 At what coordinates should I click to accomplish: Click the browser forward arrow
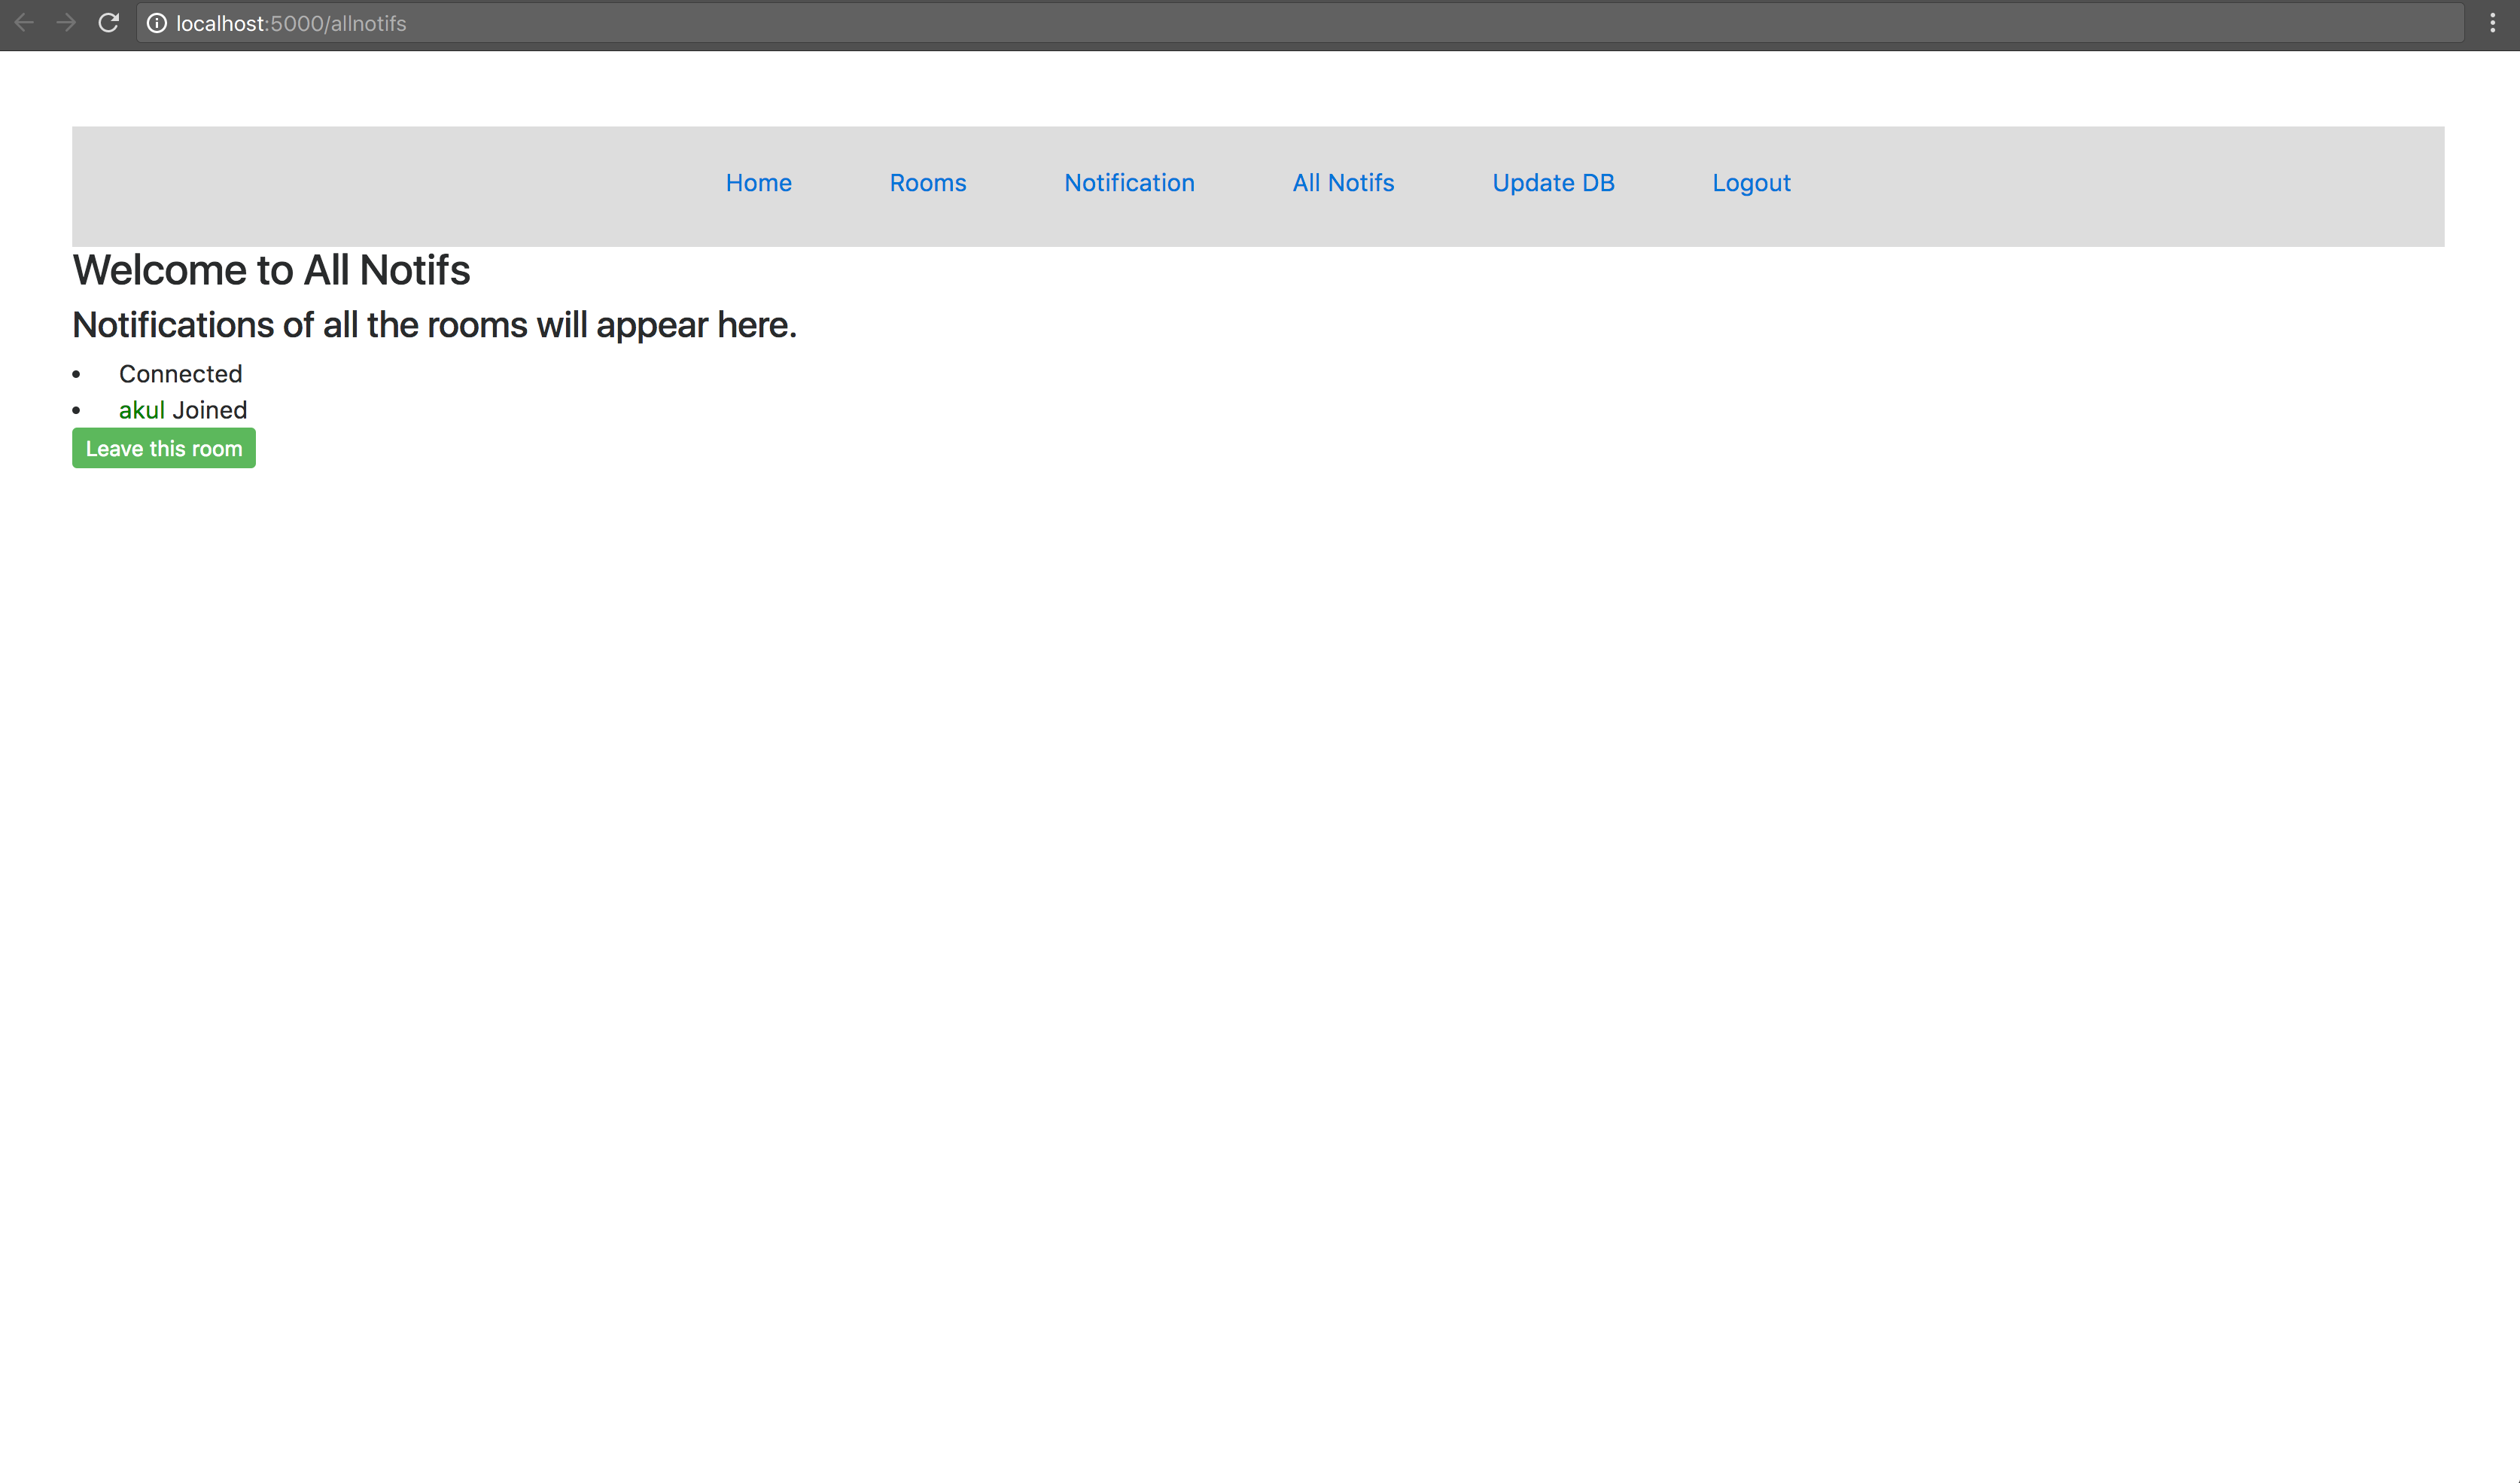[66, 23]
